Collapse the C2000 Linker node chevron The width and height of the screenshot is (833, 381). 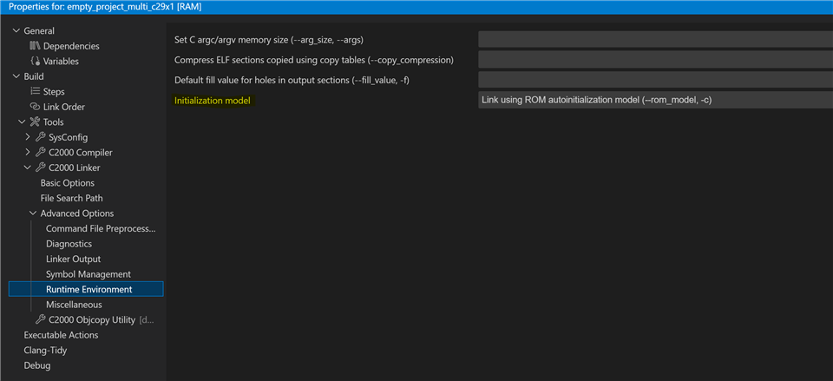(28, 168)
